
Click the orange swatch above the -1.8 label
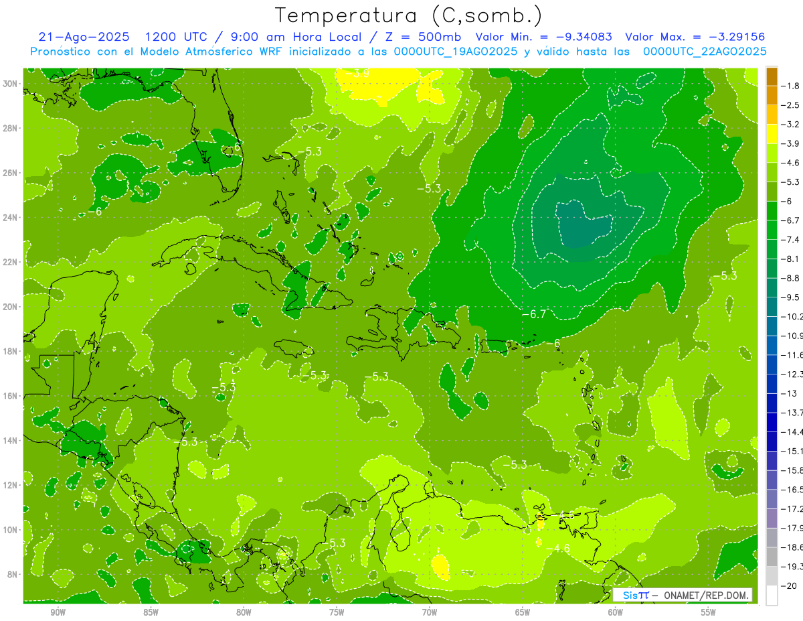coord(772,76)
